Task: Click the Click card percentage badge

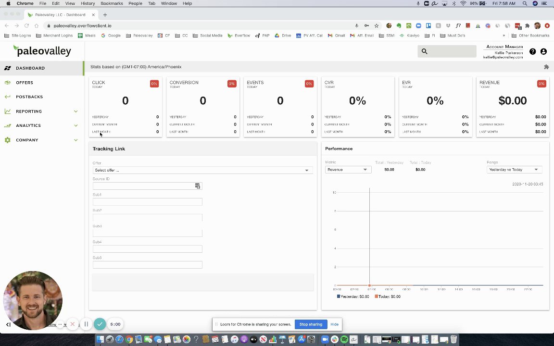Action: tap(154, 84)
